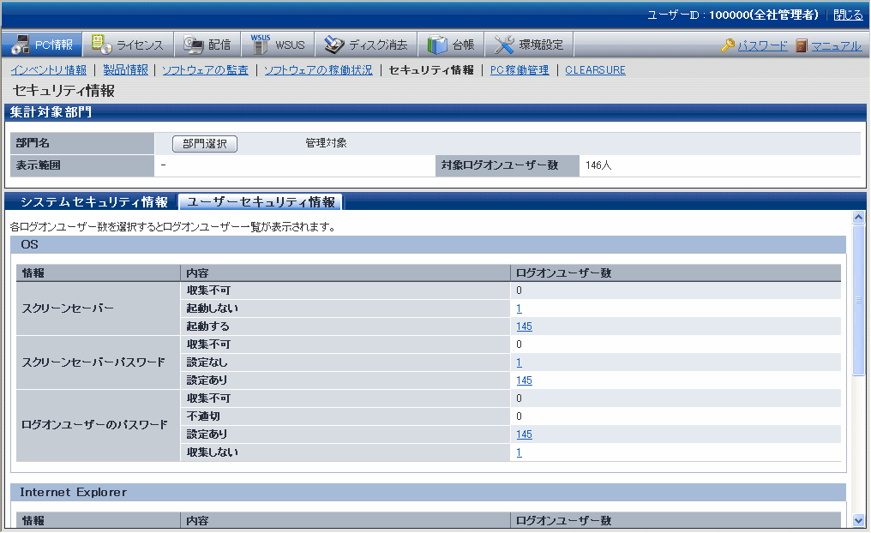Click the scrollbar down arrow
The image size is (871, 533).
point(858,519)
